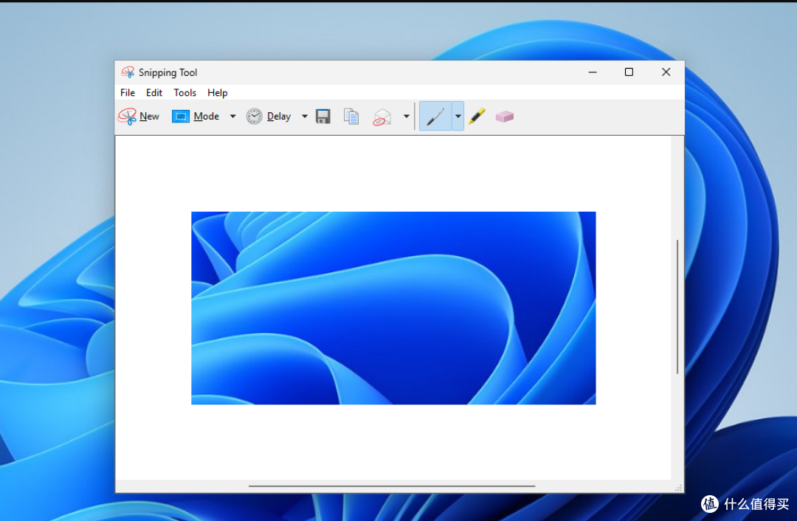Click the Delay clock icon
The image size is (797, 521).
(x=254, y=117)
